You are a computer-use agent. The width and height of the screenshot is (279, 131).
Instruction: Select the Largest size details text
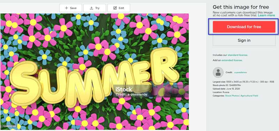tap(243, 82)
